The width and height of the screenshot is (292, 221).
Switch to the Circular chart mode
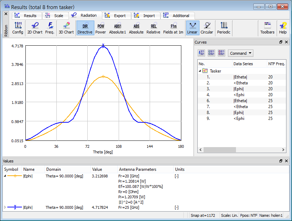coord(207,28)
